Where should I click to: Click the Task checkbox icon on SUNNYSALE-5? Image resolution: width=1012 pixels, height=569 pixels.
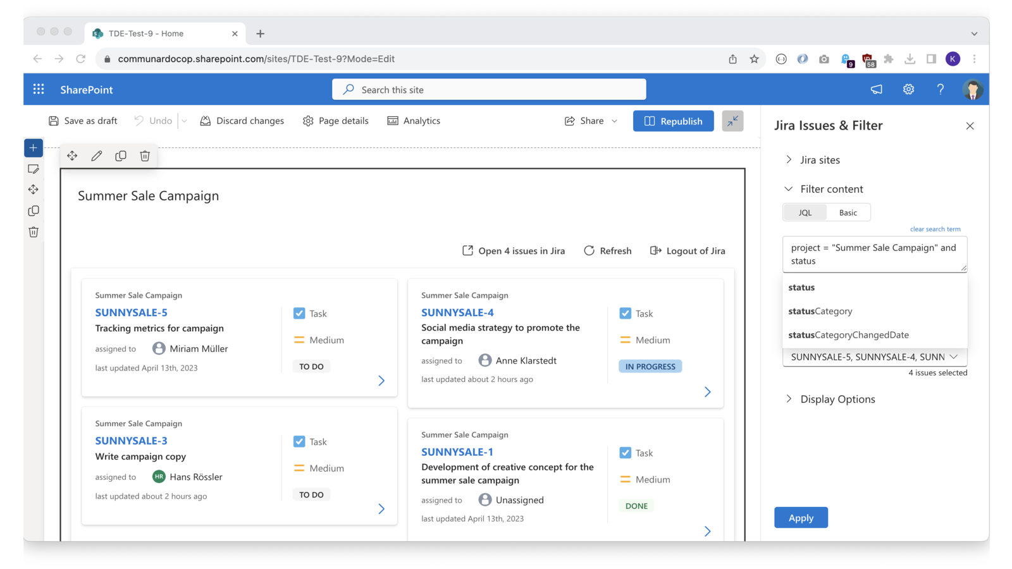299,314
